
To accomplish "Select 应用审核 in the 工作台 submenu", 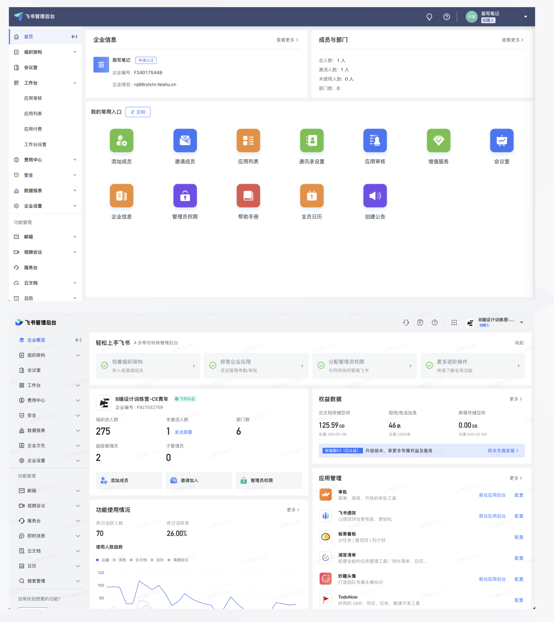I will [x=33, y=98].
